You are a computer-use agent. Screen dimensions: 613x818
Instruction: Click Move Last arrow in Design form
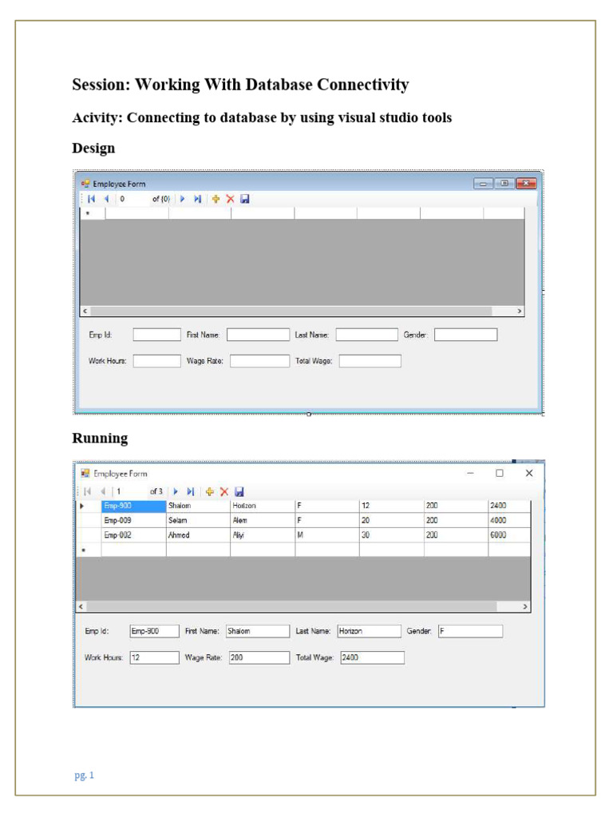198,199
